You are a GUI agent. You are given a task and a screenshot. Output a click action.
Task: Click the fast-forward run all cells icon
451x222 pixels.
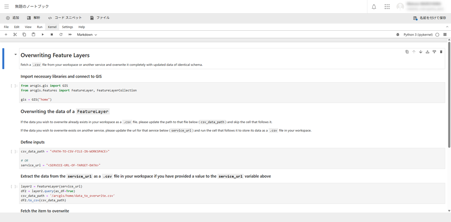point(70,34)
